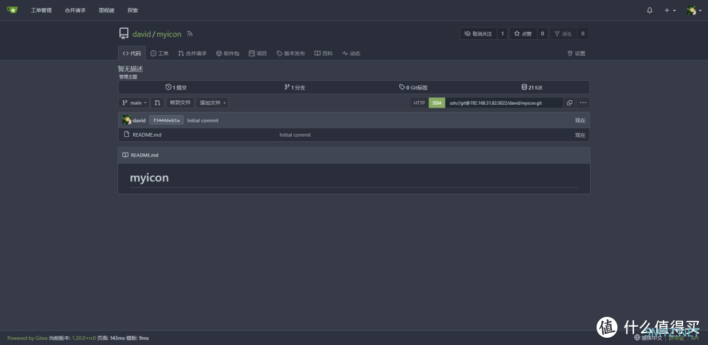The image size is (708, 345).
Task: Click the david committer avatar
Action: point(127,120)
